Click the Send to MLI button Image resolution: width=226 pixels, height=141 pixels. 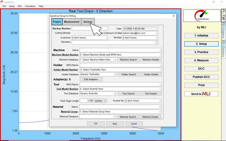(x=201, y=94)
